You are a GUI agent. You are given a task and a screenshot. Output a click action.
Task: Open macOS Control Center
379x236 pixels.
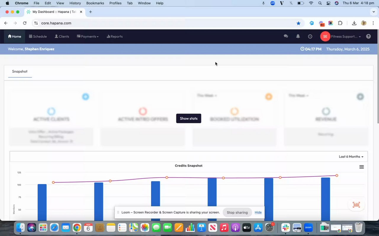tap(328, 3)
